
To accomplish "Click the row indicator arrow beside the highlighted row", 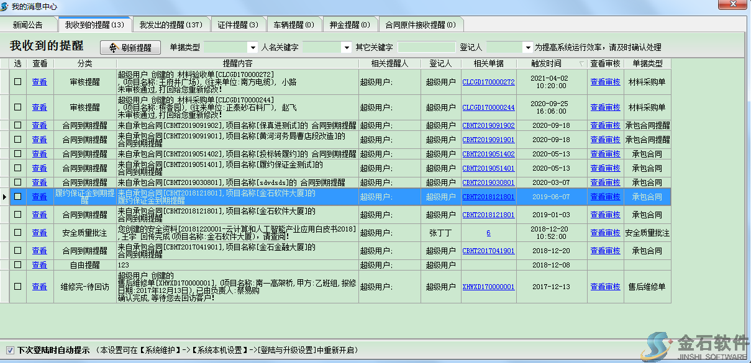I will point(5,197).
